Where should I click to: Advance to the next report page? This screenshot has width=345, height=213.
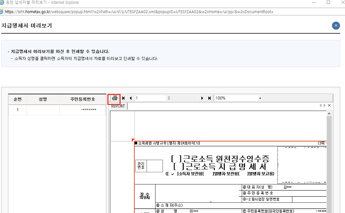(202, 98)
